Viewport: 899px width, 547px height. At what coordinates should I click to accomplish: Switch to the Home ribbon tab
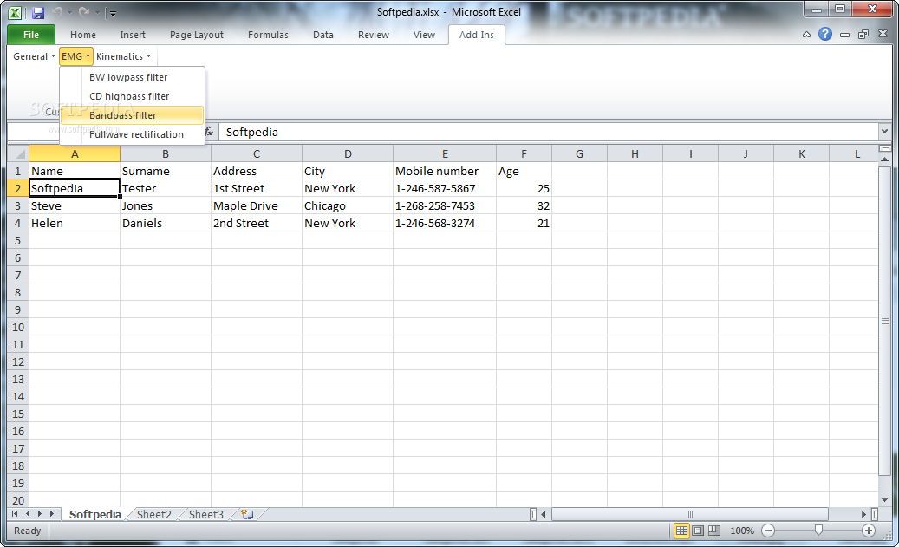pos(83,35)
